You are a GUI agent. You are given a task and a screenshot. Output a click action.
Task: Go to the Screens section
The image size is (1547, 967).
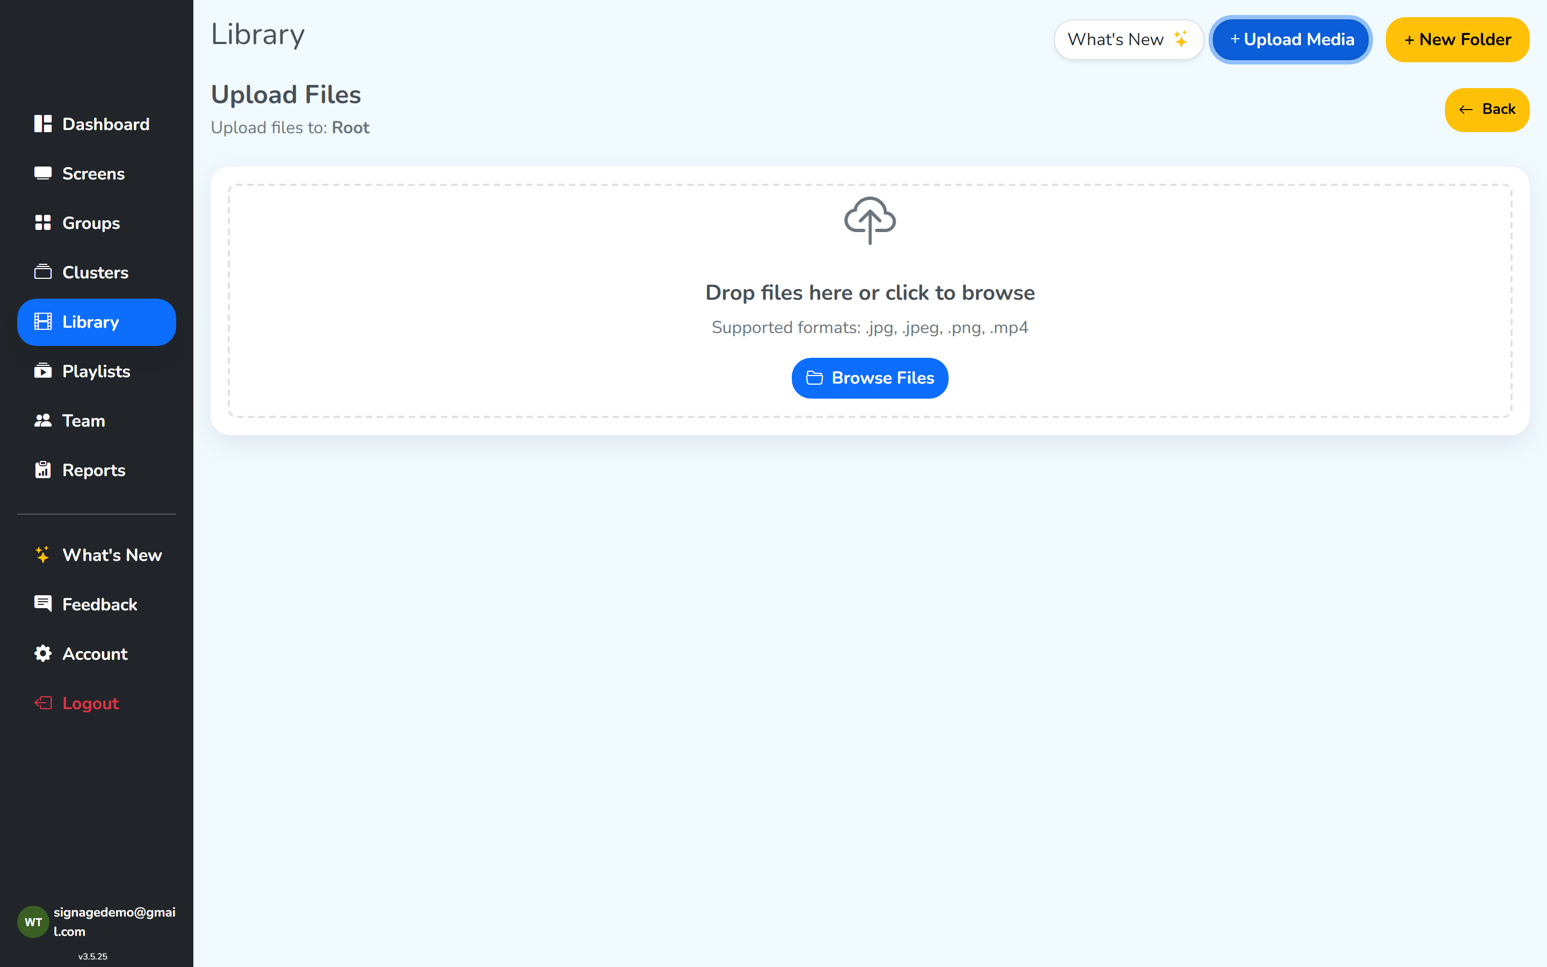97,174
